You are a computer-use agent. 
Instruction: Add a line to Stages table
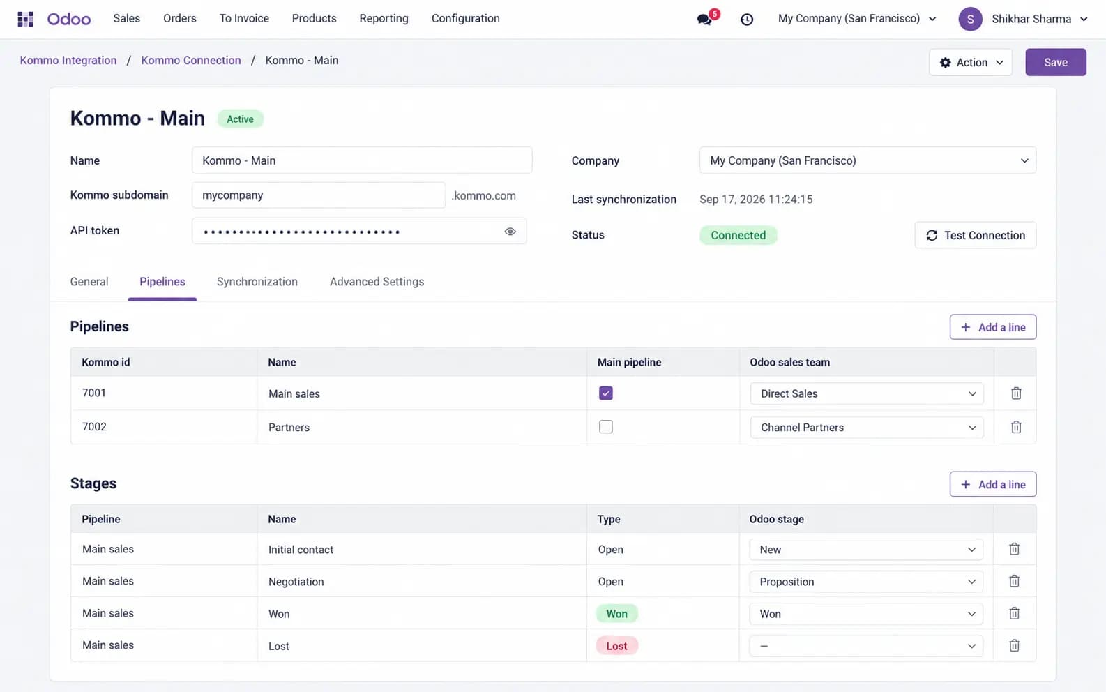tap(992, 484)
